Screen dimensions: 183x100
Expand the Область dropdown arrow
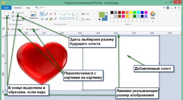coord(6,22)
